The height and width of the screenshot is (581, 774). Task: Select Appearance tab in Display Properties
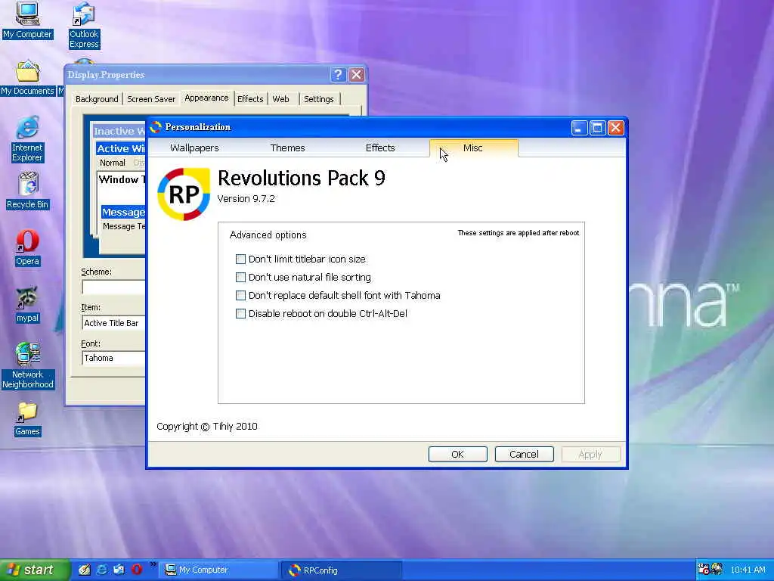coord(206,98)
